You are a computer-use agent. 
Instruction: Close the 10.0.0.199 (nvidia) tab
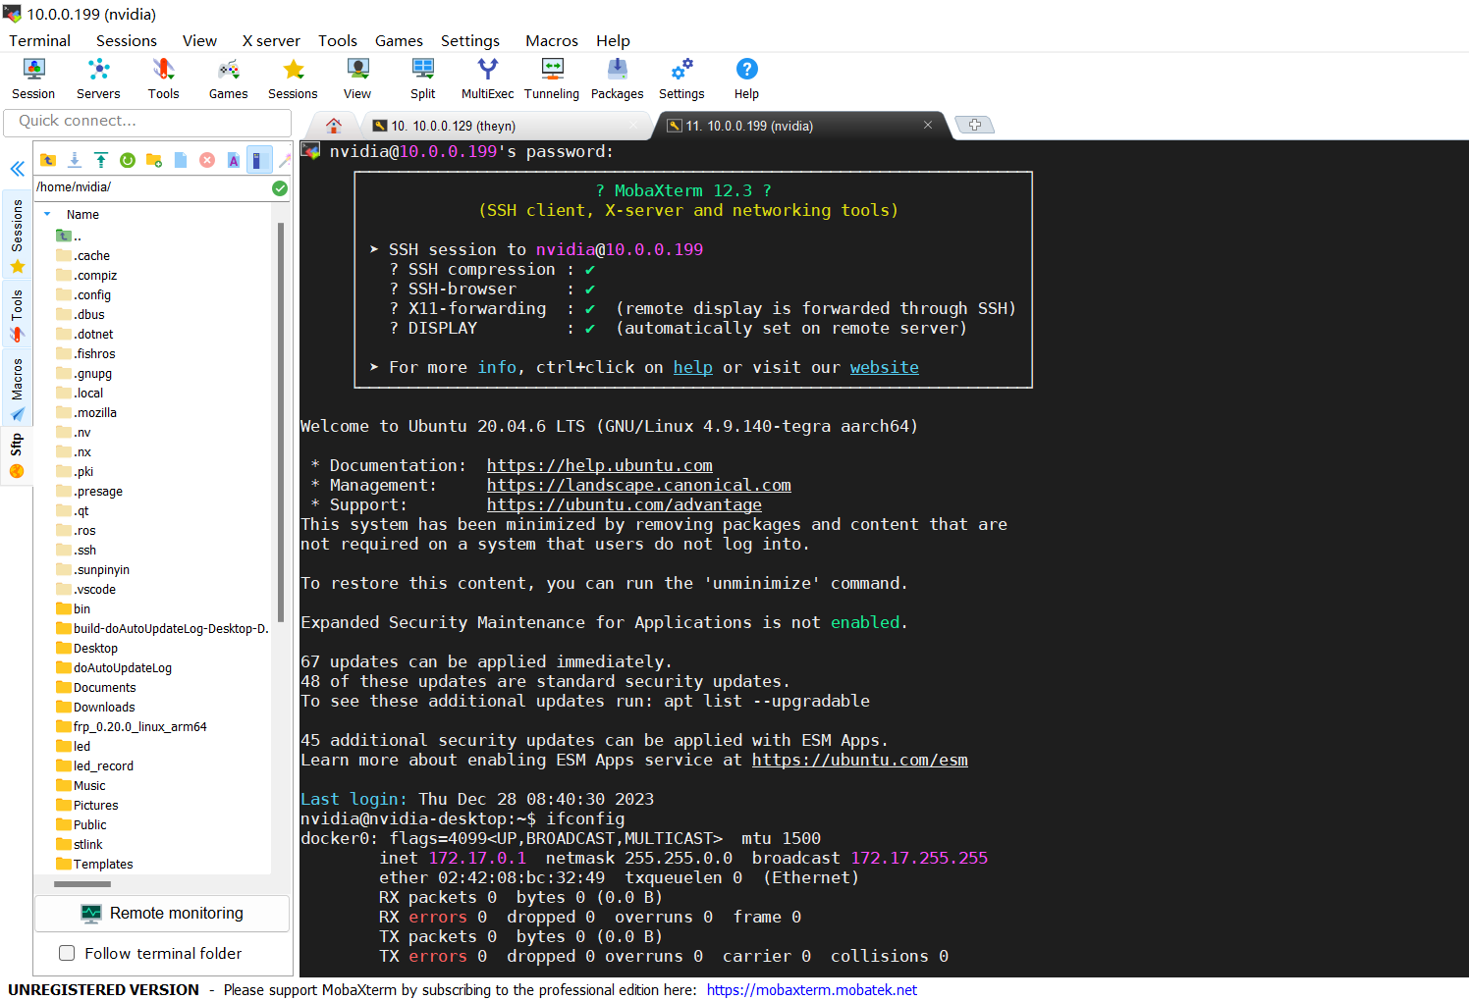pos(928,125)
